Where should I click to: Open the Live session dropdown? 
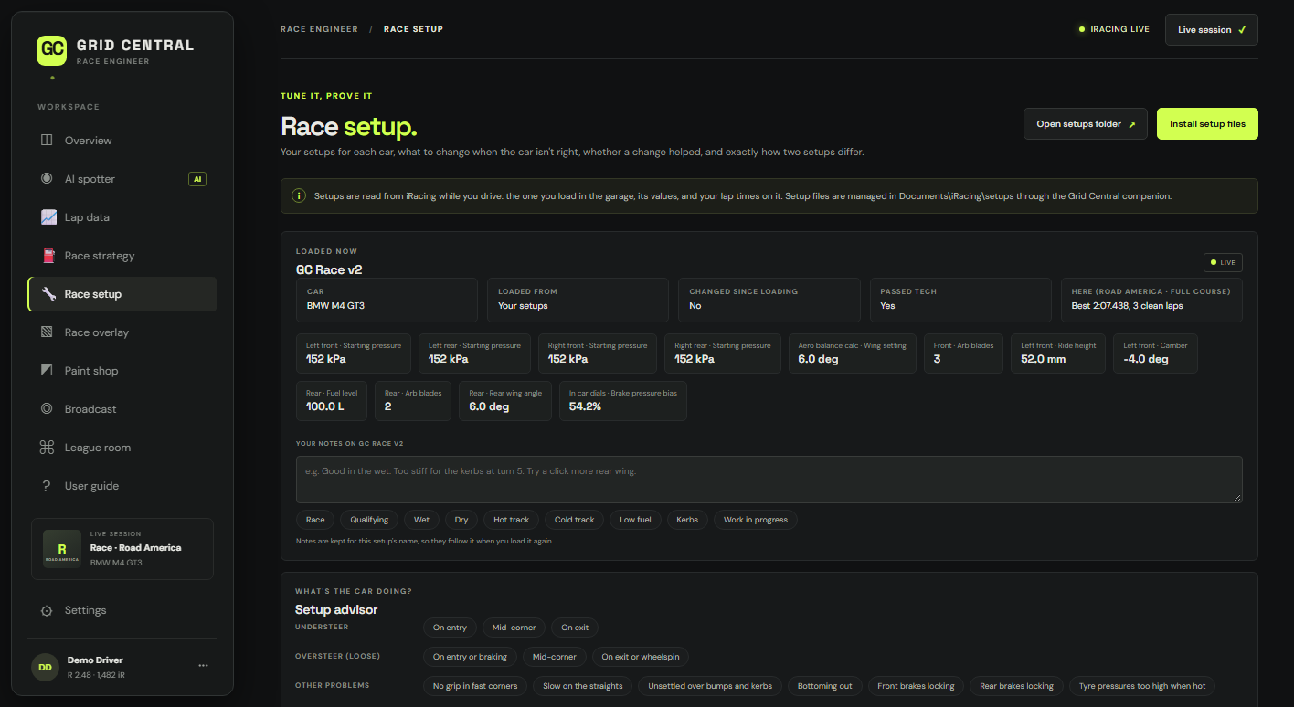[1212, 29]
